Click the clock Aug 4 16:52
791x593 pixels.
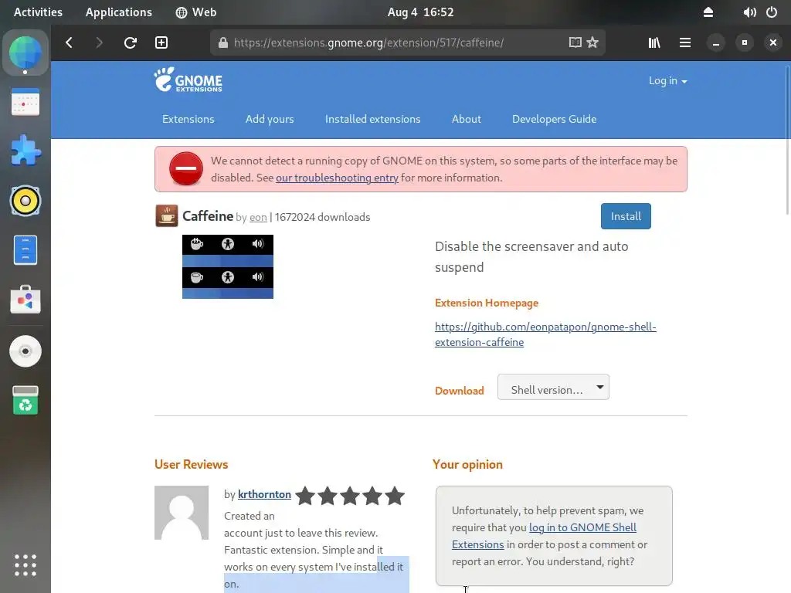(421, 12)
